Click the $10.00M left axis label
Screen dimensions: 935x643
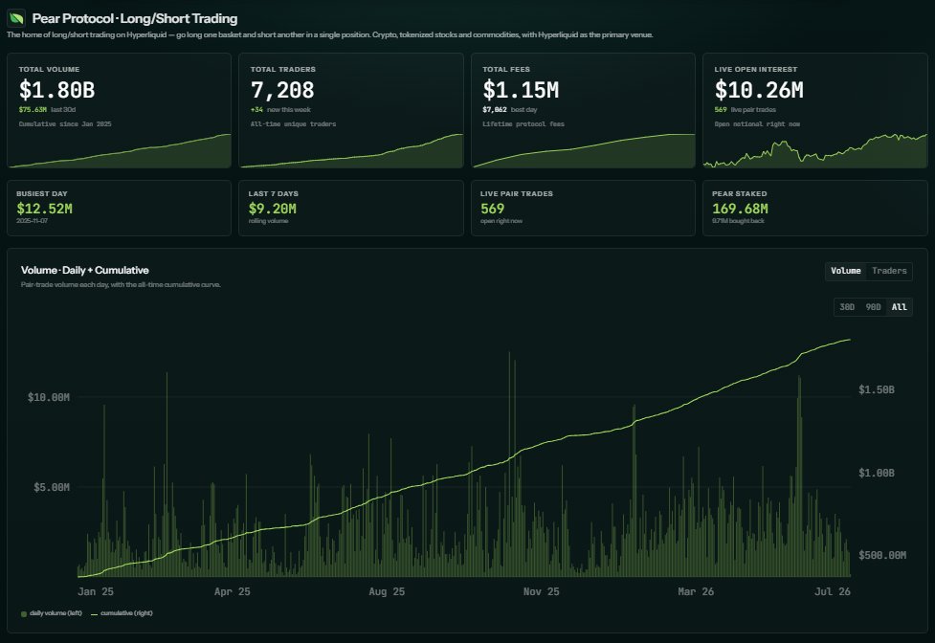click(48, 397)
